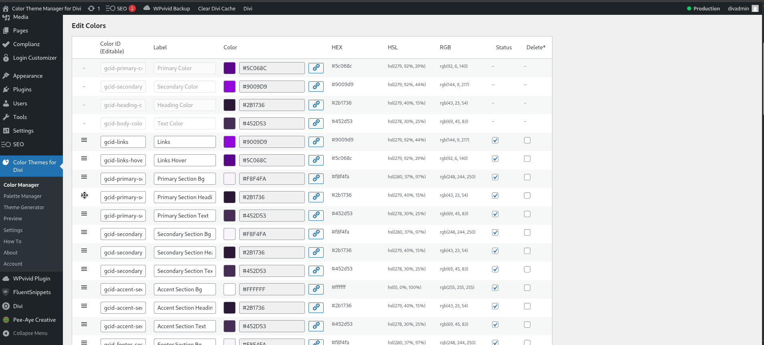Click the link icon in Heading Color row
The image size is (764, 345).
[316, 105]
